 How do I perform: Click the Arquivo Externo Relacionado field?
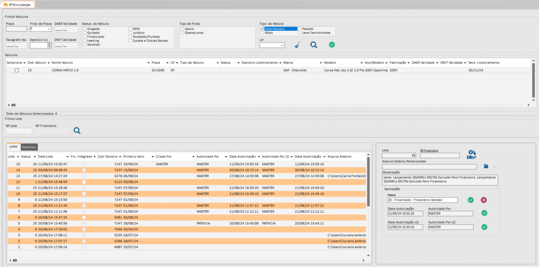click(x=430, y=167)
